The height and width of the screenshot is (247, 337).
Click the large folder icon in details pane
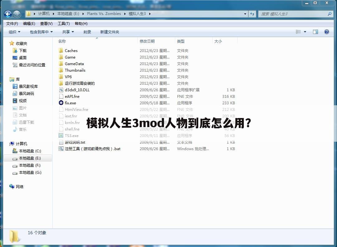15,236
